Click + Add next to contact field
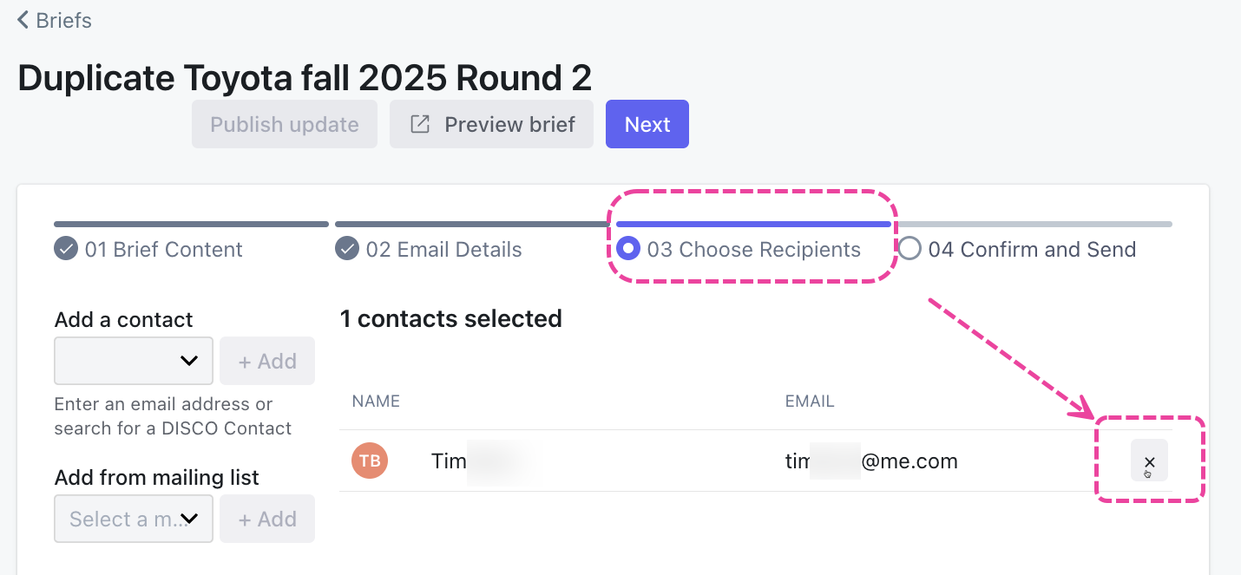The height and width of the screenshot is (575, 1241). pos(267,361)
